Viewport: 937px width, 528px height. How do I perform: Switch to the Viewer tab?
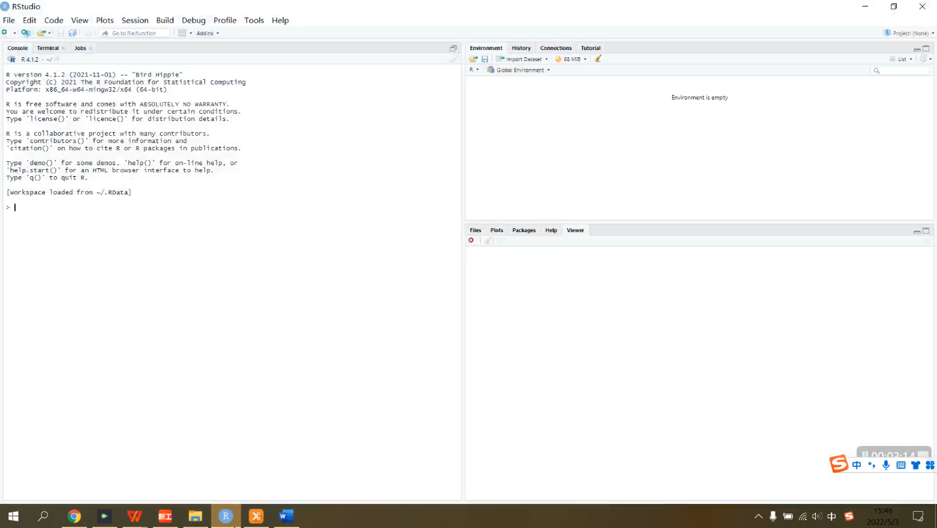575,230
